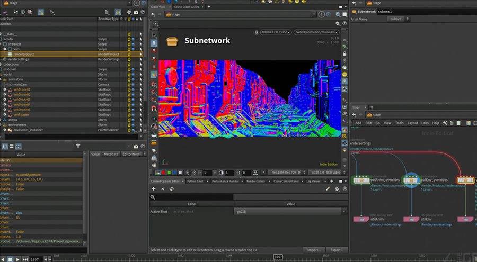This screenshot has width=477, height=262.
Task: Open the Active Shot value dropdown
Action: (290, 211)
